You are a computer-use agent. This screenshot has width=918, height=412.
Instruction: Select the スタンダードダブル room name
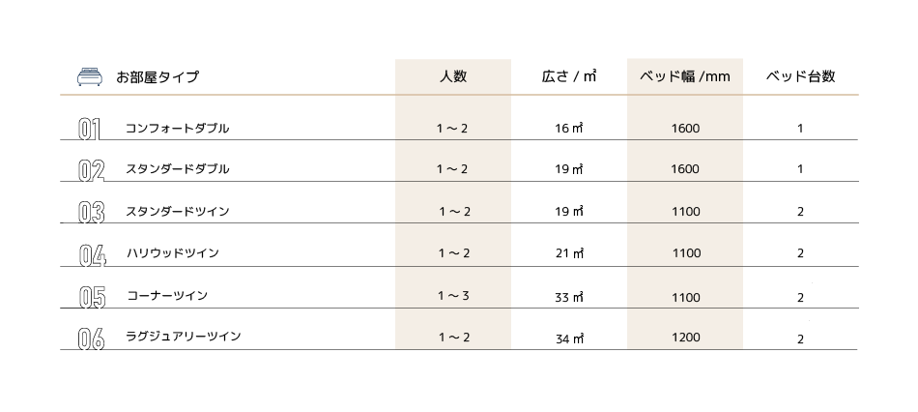click(177, 169)
